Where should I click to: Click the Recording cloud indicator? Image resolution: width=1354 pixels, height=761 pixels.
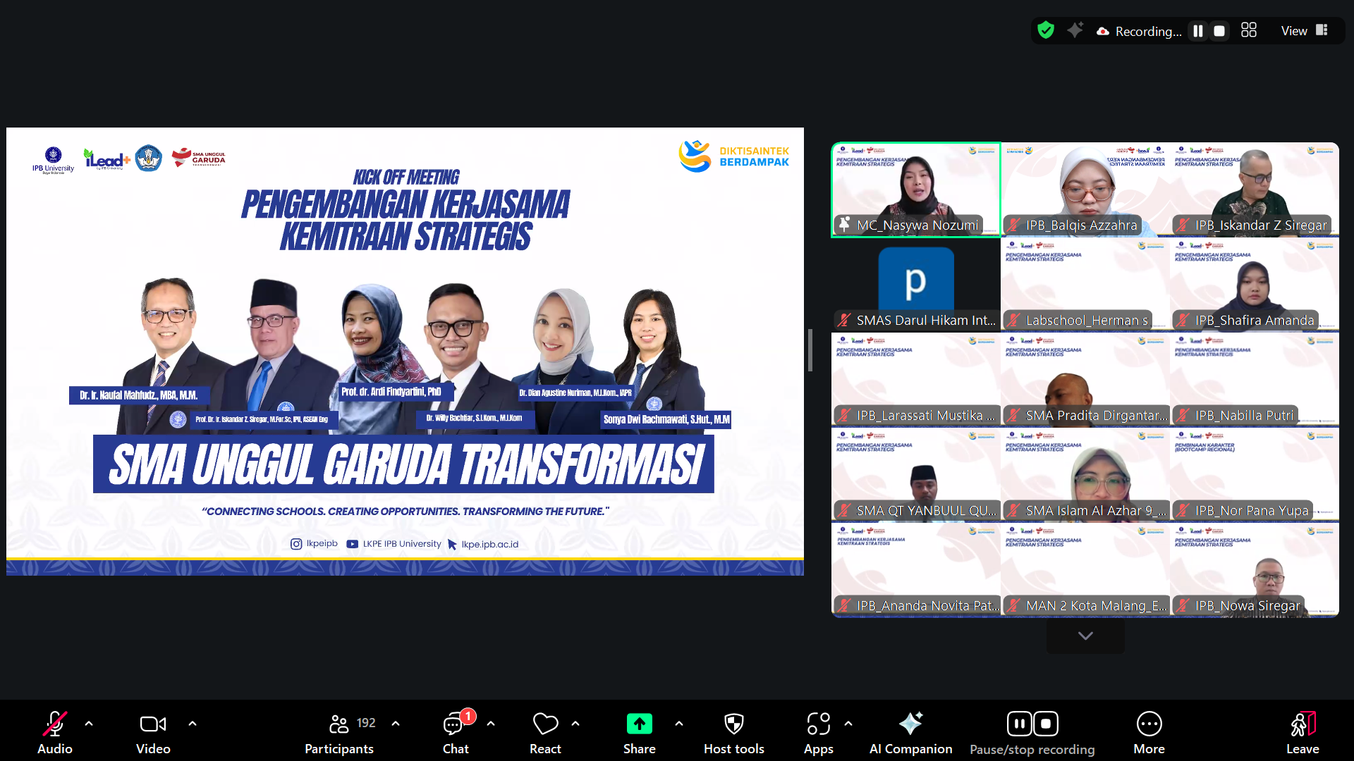1103,31
